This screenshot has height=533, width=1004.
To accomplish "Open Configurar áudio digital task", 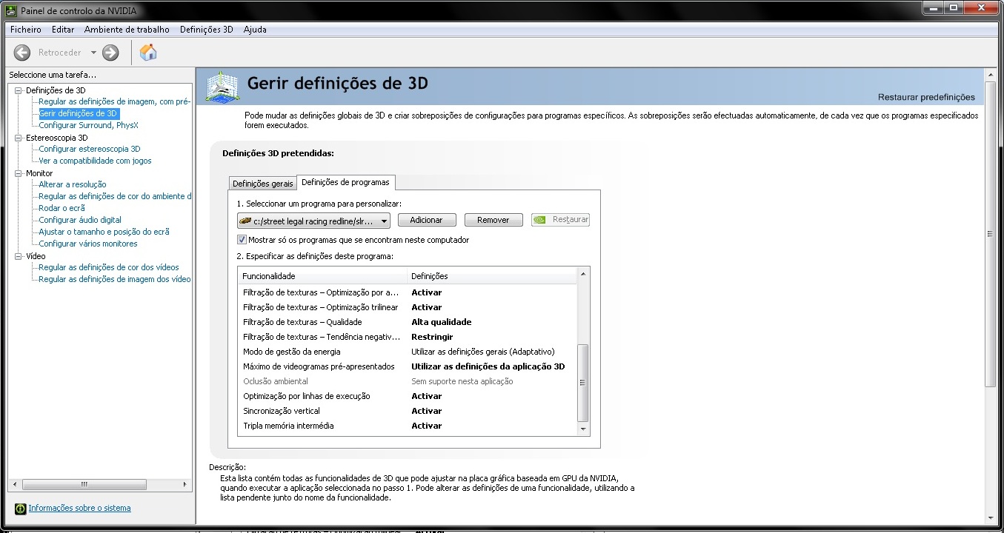I will pos(80,220).
